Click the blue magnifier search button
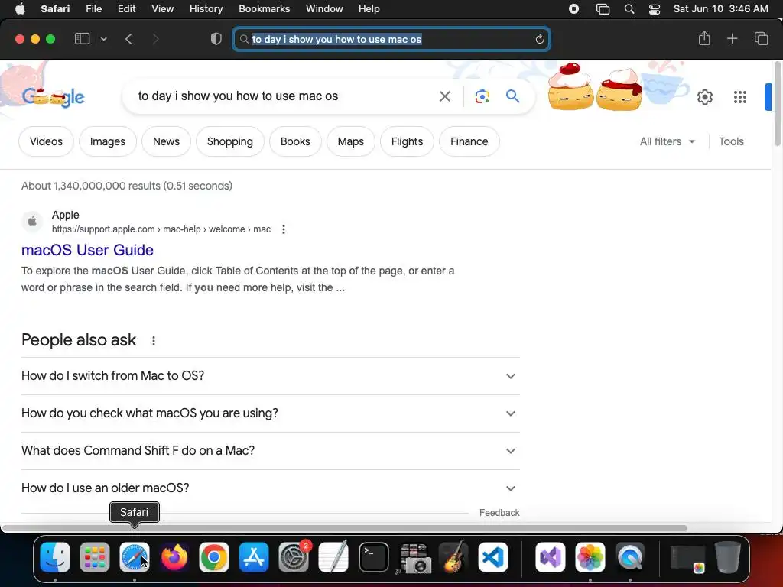Viewport: 783px width, 587px height. (512, 96)
